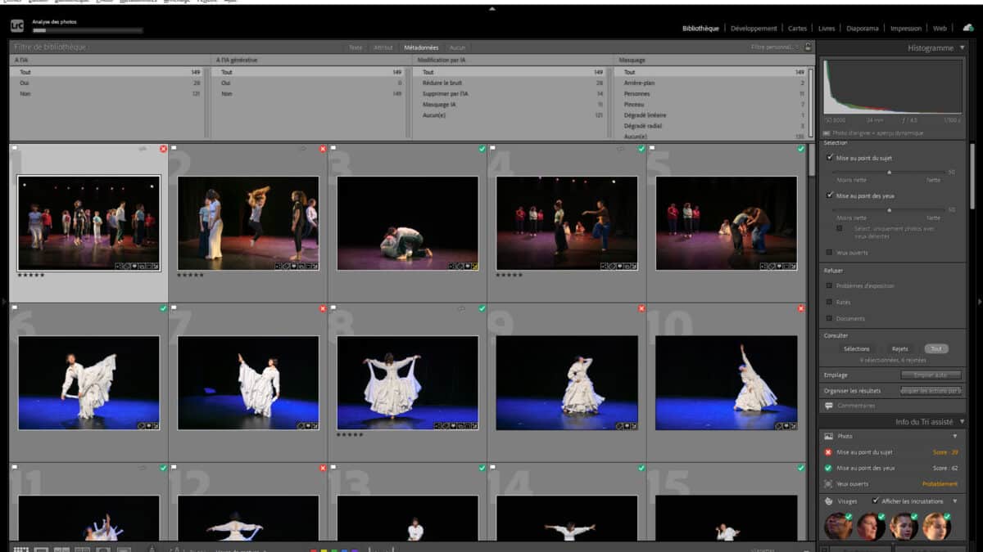Click the Yeux ouverts status icon

[828, 484]
